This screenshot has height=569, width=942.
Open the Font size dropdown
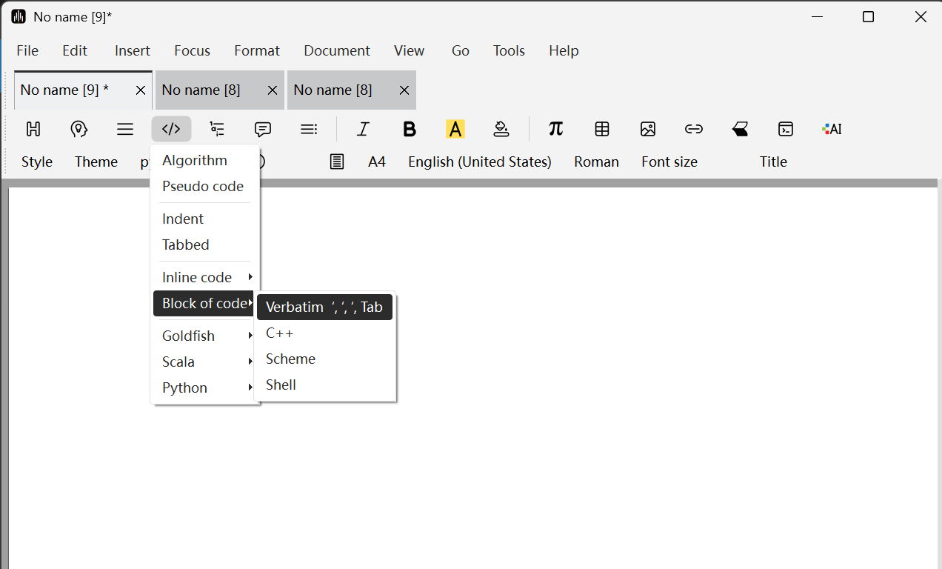tap(669, 162)
